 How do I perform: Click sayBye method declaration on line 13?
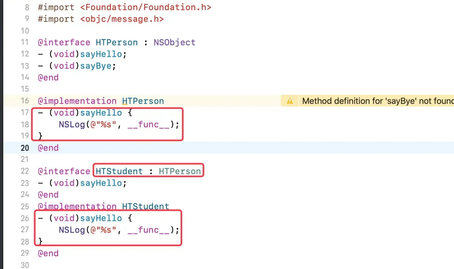click(x=96, y=66)
